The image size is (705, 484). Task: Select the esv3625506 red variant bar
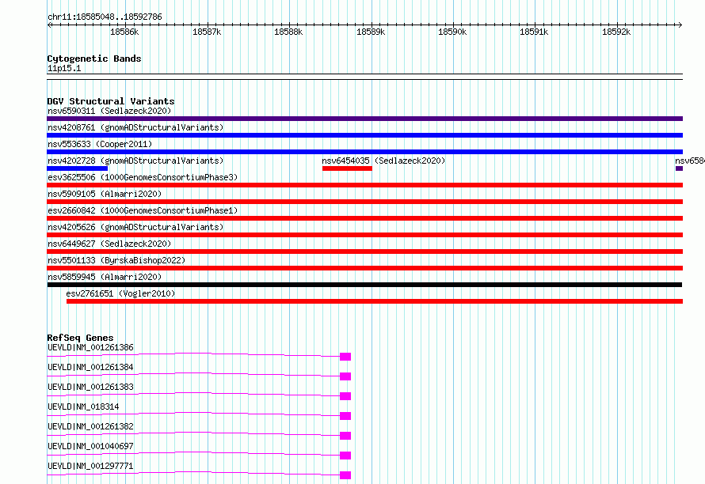tap(364, 185)
